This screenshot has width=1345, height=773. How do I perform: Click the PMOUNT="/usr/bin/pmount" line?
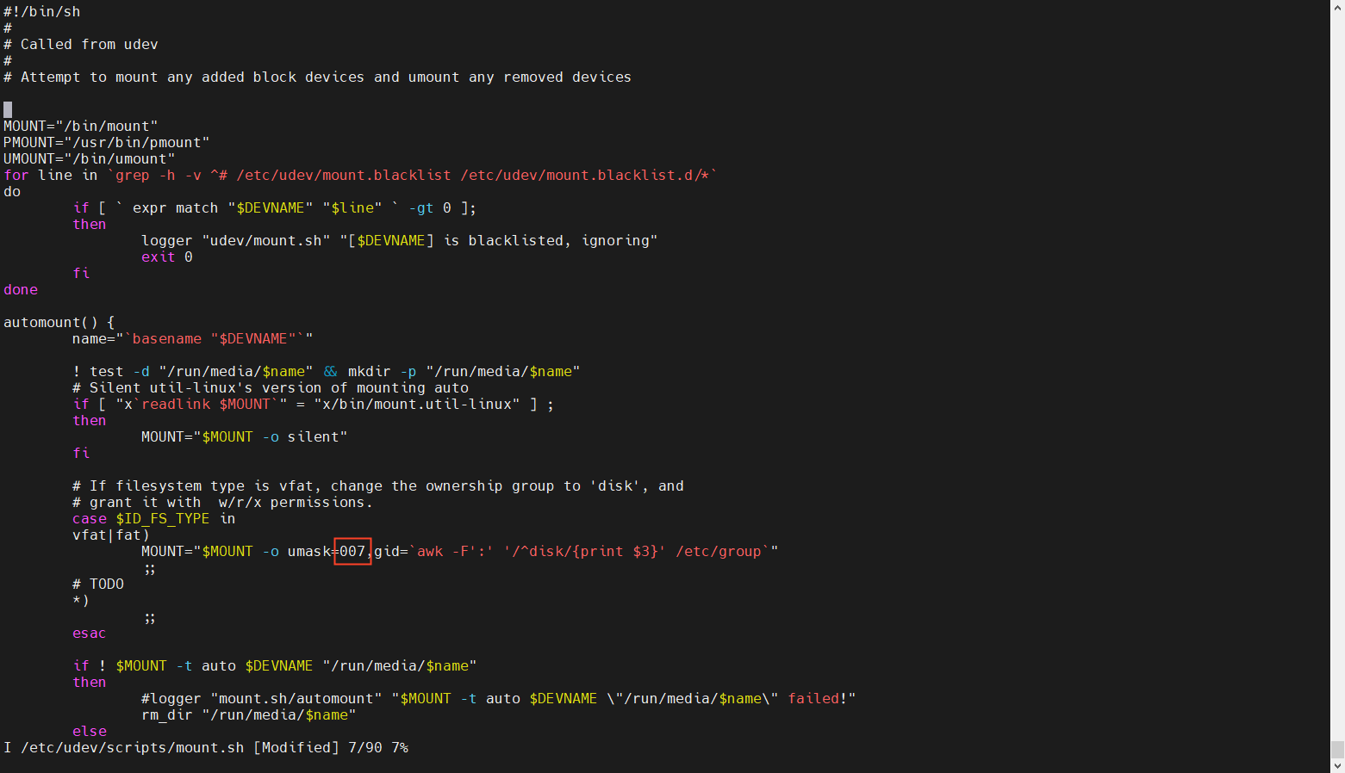click(x=107, y=142)
